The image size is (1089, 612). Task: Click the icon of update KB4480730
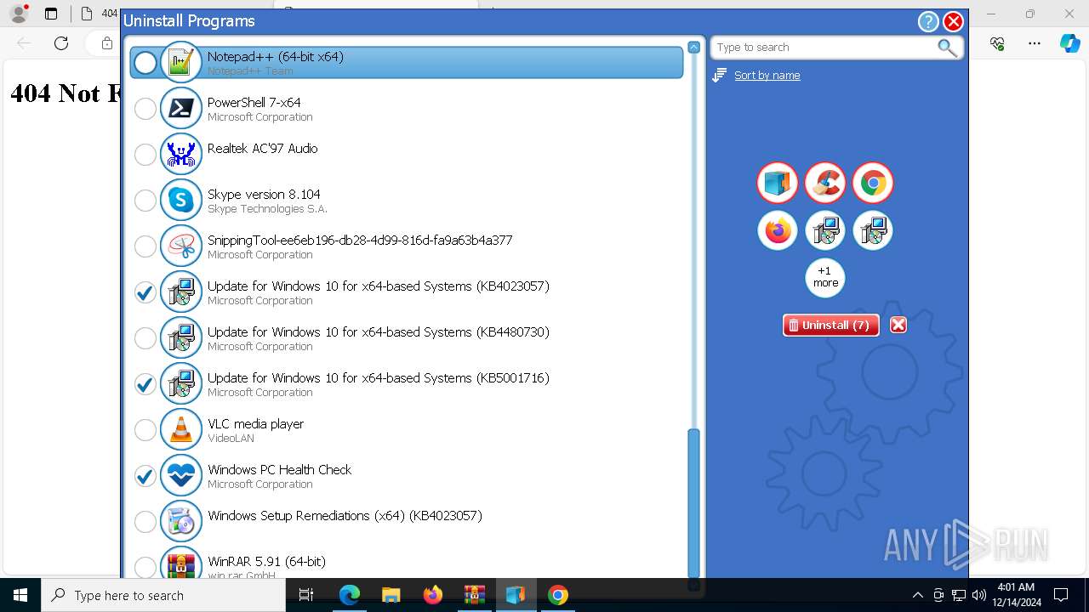pos(181,338)
